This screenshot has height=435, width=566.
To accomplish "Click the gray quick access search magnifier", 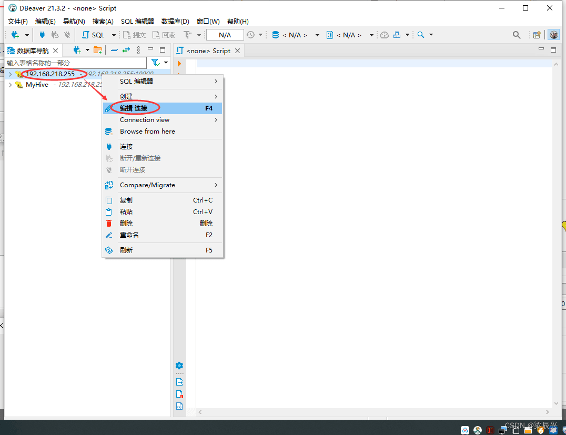I will coord(517,35).
